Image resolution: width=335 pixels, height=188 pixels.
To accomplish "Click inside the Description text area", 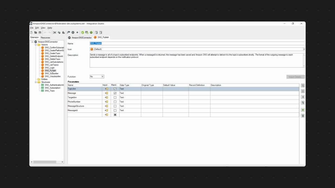I will pos(196,60).
